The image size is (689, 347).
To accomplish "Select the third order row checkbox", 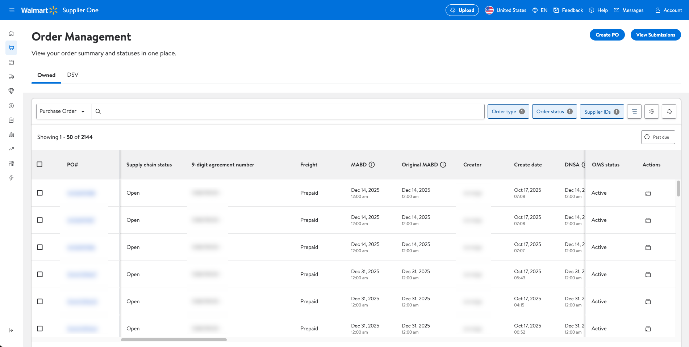I will click(40, 247).
